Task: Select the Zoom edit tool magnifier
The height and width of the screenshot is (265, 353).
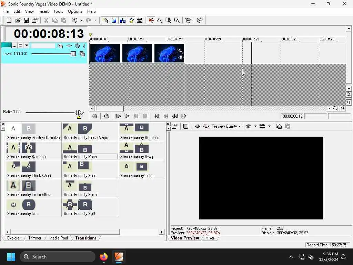Action: (177, 20)
